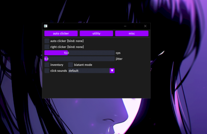Open the utility tab
207x134 pixels.
(96, 33)
